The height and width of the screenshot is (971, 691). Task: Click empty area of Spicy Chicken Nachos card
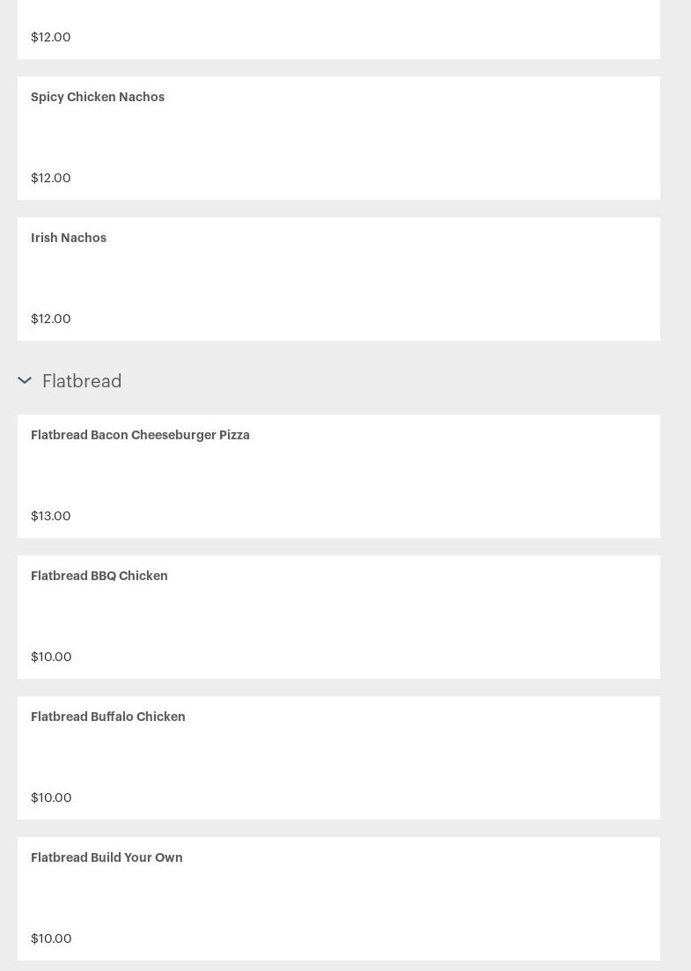(371, 138)
